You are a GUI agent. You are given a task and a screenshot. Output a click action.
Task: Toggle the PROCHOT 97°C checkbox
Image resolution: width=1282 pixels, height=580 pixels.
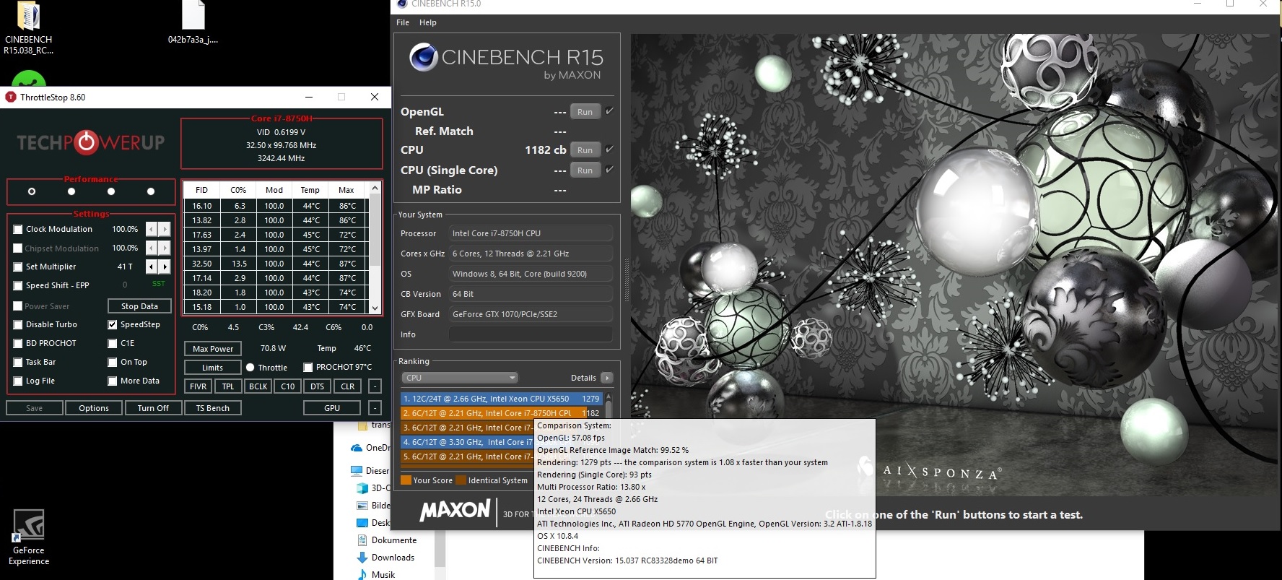click(x=308, y=368)
